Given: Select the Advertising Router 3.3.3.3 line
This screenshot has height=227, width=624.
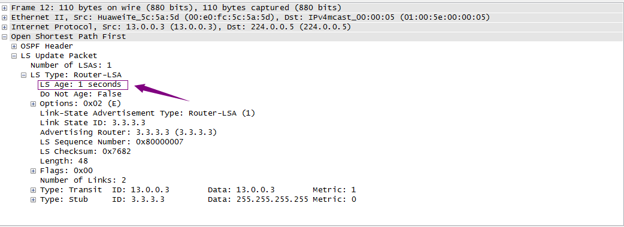Looking at the screenshot, I should [x=128, y=132].
